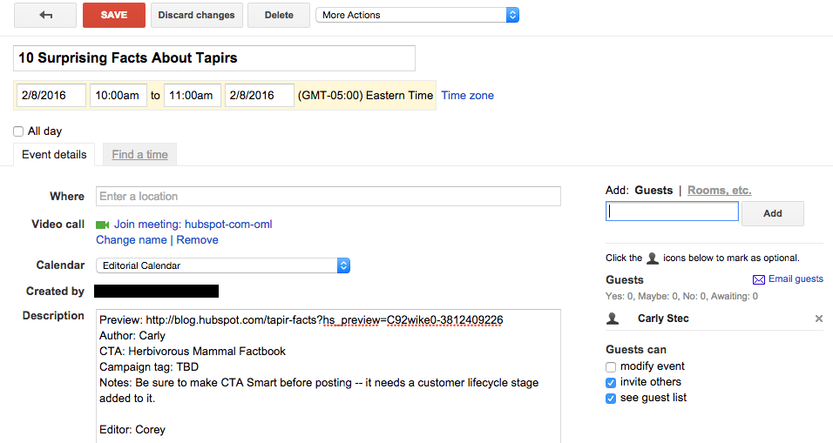Click the Email guests envelope icon
Screen dimensions: 833x443
click(759, 279)
